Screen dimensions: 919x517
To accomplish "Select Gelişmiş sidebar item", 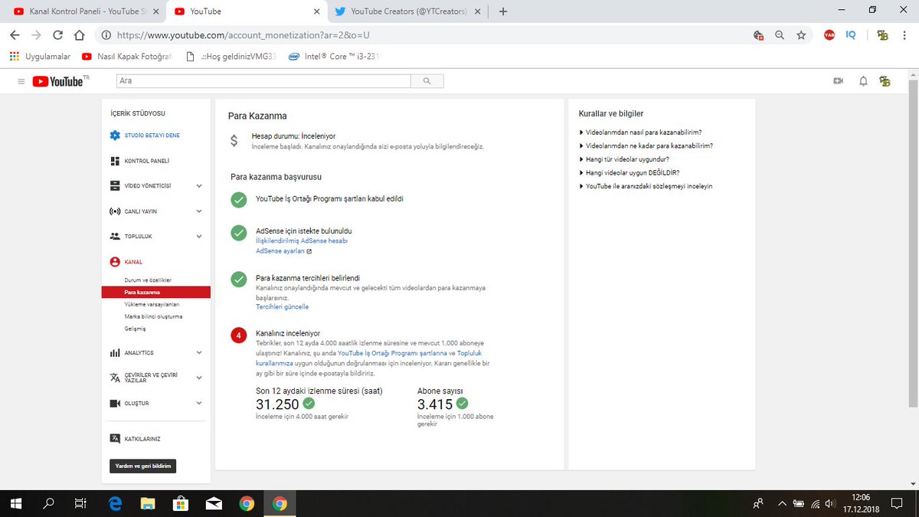I will tap(135, 329).
